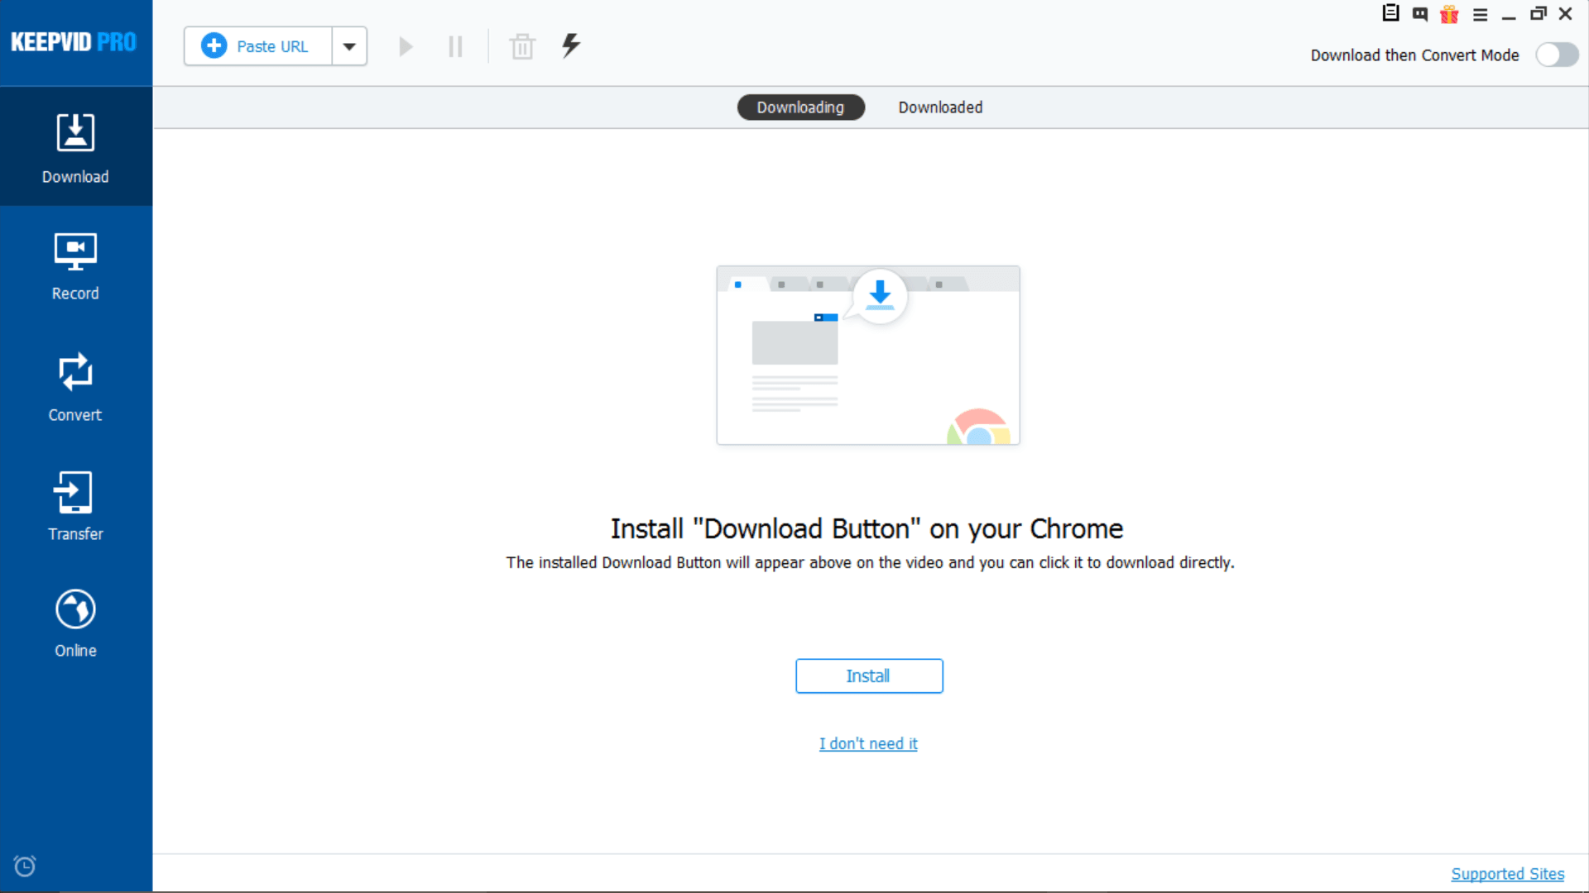The width and height of the screenshot is (1589, 893).
Task: Click the scheduler clock icon
Action: (x=25, y=866)
